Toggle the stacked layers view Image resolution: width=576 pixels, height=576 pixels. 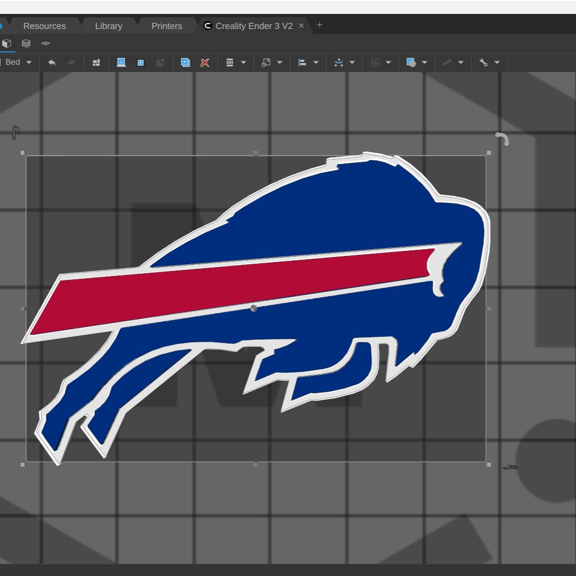[26, 43]
